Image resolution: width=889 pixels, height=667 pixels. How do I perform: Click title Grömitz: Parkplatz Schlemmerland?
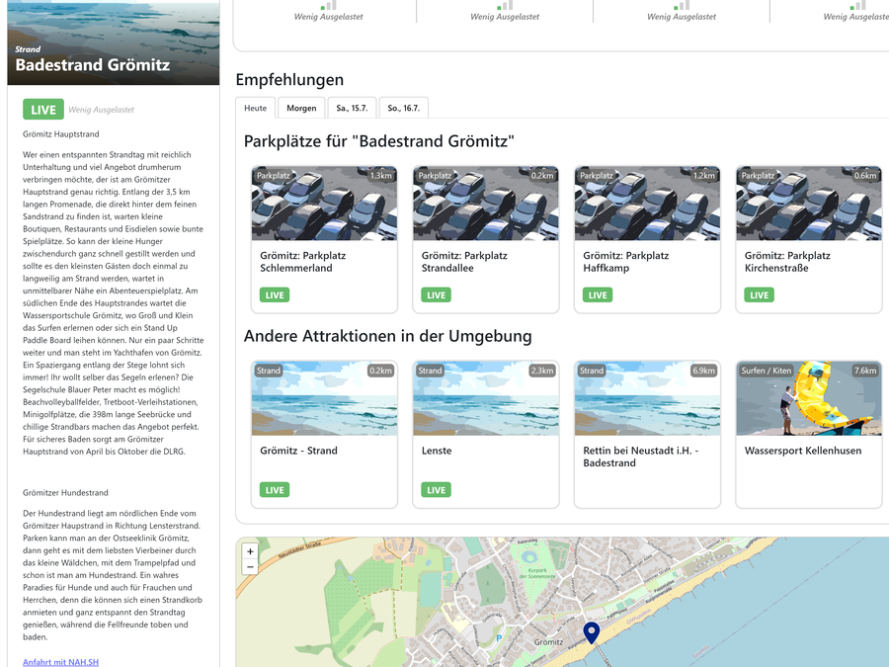[303, 262]
